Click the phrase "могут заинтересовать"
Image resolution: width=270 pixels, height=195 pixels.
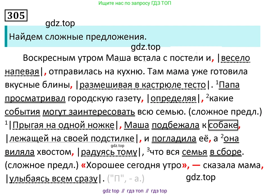click(x=89, y=112)
